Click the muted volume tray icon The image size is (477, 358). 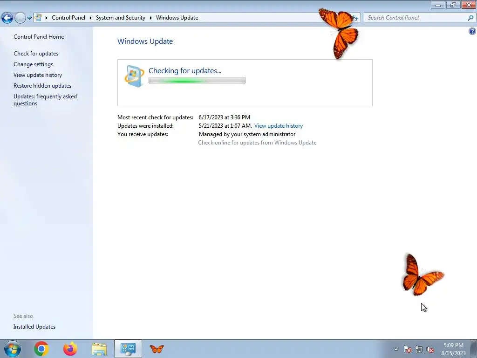click(430, 349)
